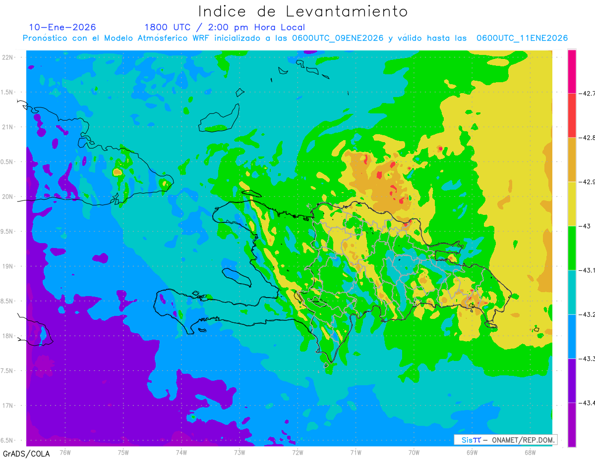
Task: Click the '20N' latitude label
Action: coord(8,197)
